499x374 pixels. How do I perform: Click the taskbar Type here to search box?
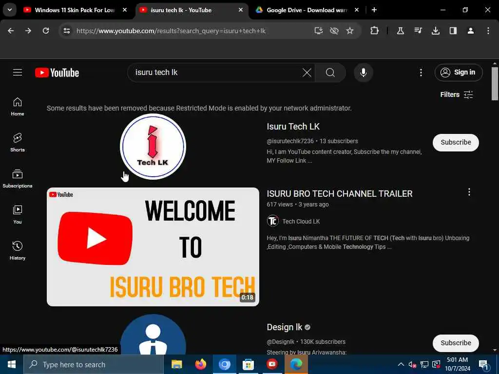click(93, 364)
